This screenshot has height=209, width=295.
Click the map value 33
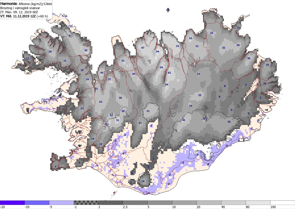tap(200, 95)
